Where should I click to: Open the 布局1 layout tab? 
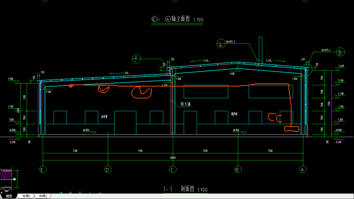26,196
